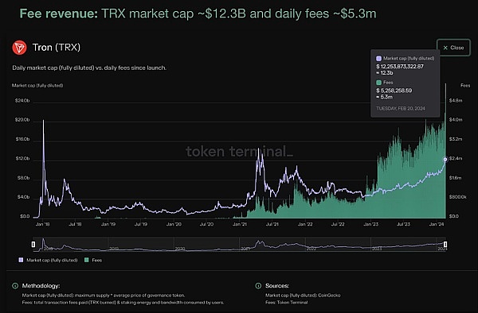This screenshot has width=478, height=313.
Task: Click the green Fees swatch in tooltip
Action: [x=379, y=83]
